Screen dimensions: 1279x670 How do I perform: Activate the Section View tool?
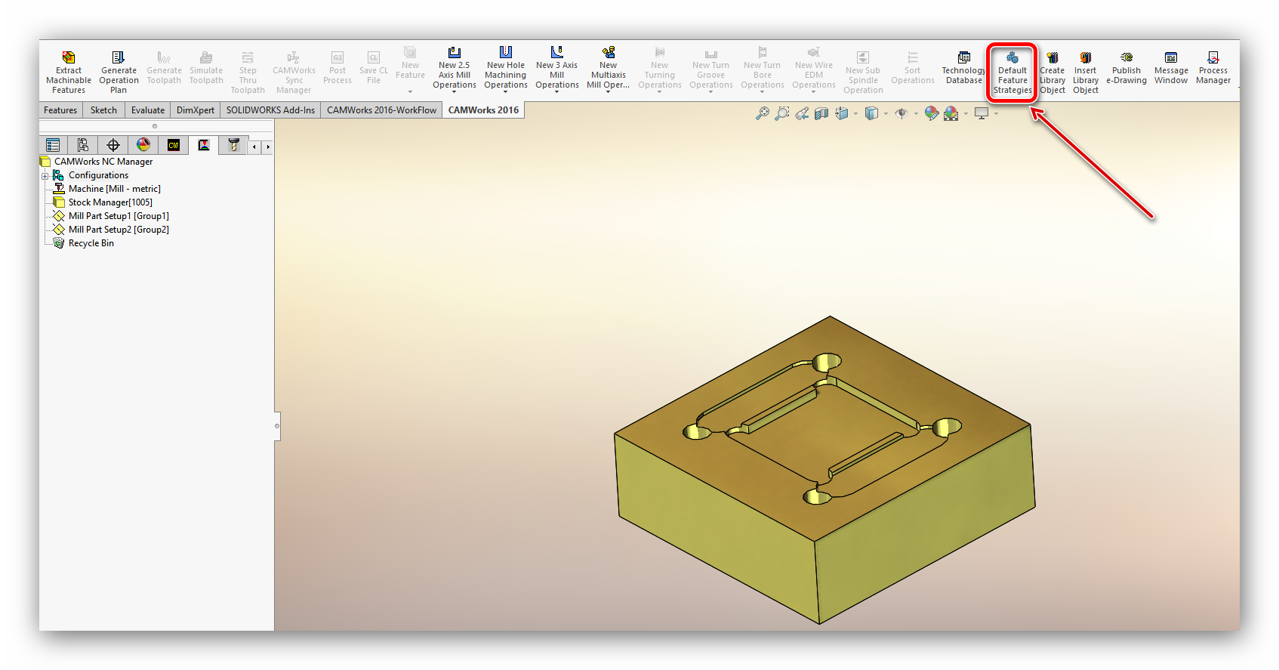821,113
